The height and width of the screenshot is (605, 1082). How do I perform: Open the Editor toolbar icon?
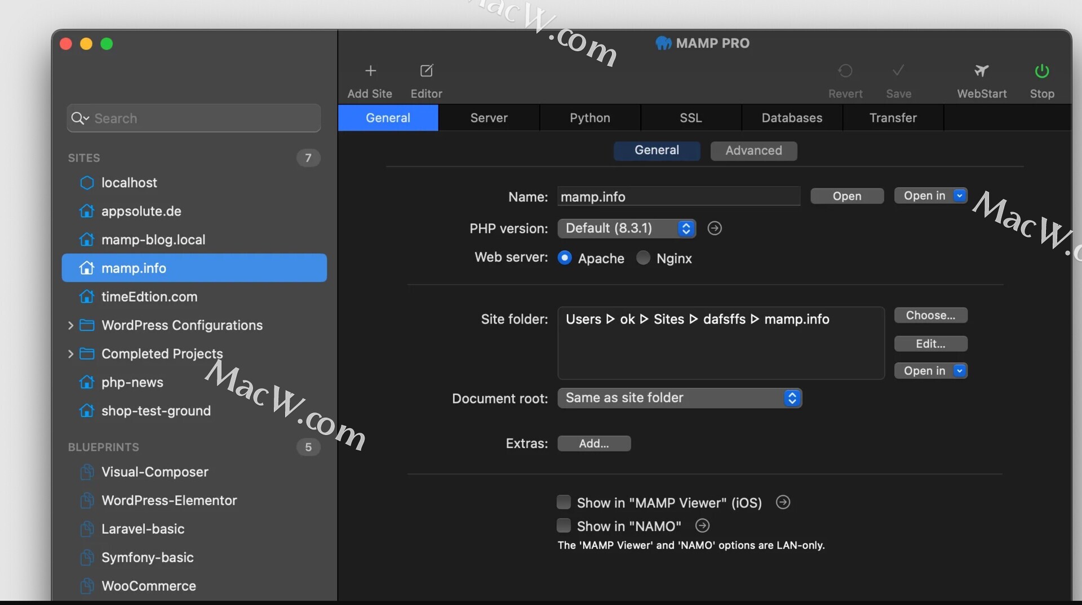pos(427,71)
